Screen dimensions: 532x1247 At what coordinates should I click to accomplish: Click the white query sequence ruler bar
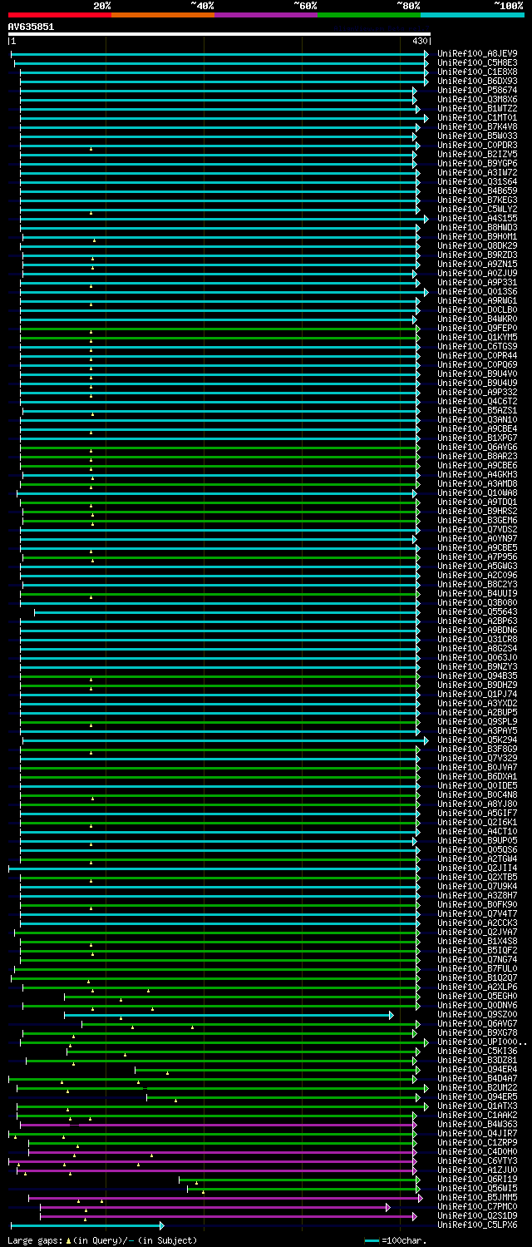pos(219,34)
